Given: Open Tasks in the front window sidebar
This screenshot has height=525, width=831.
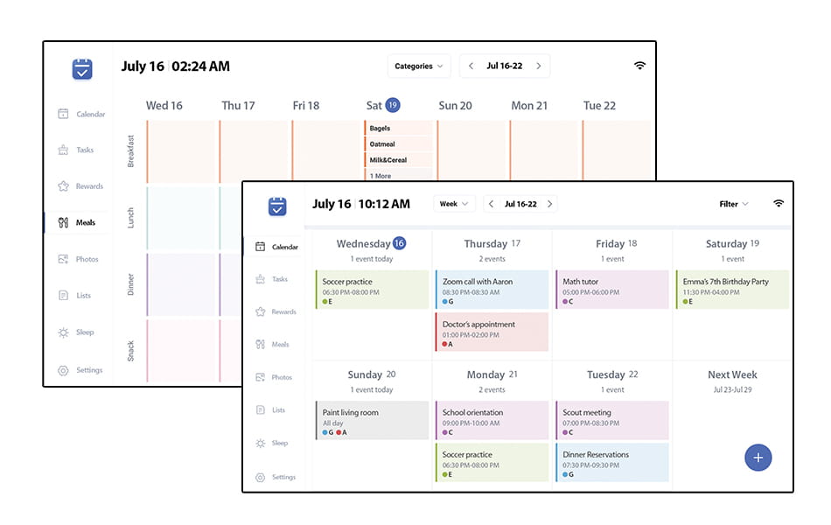Looking at the screenshot, I should point(272,279).
